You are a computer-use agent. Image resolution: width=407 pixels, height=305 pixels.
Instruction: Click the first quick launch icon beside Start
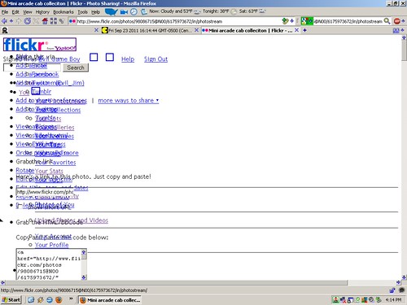(x=31, y=300)
